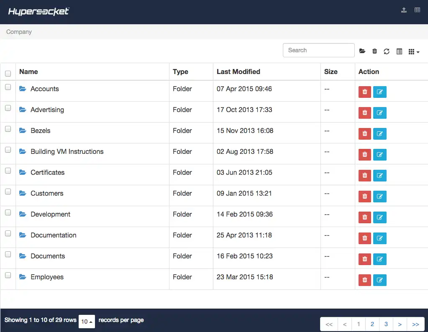428x332 pixels.
Task: Delete the Accounts folder
Action: click(x=365, y=92)
